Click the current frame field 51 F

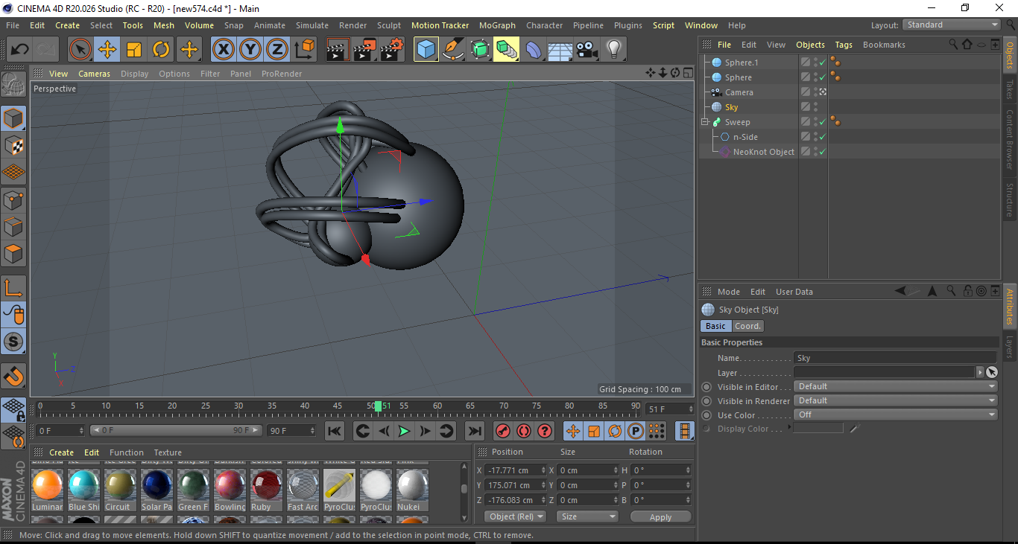pos(670,409)
